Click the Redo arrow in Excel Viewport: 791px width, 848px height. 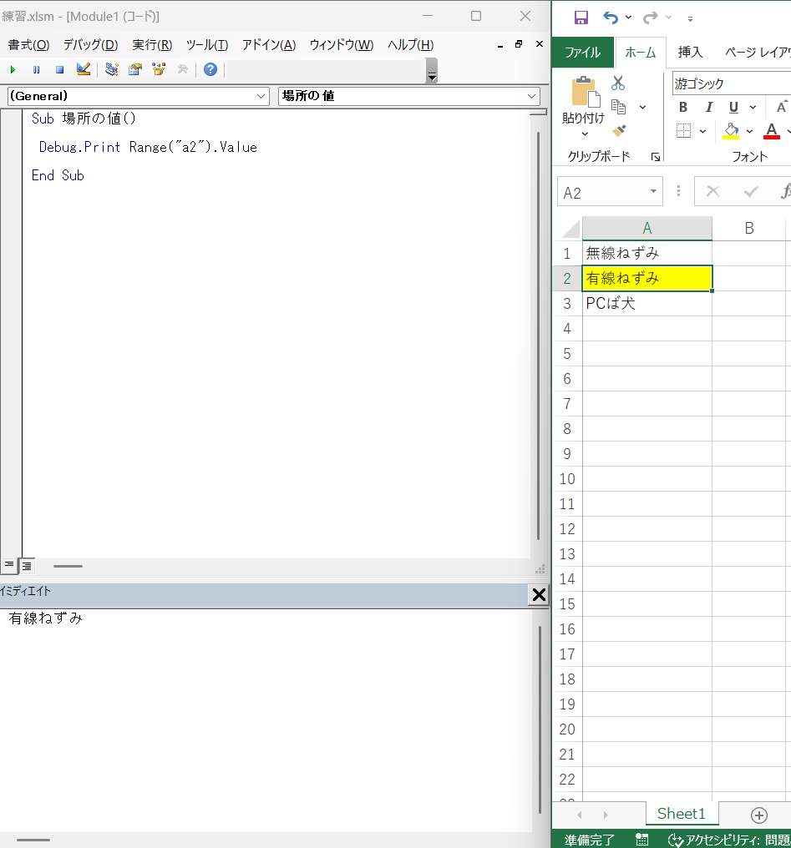tap(650, 18)
